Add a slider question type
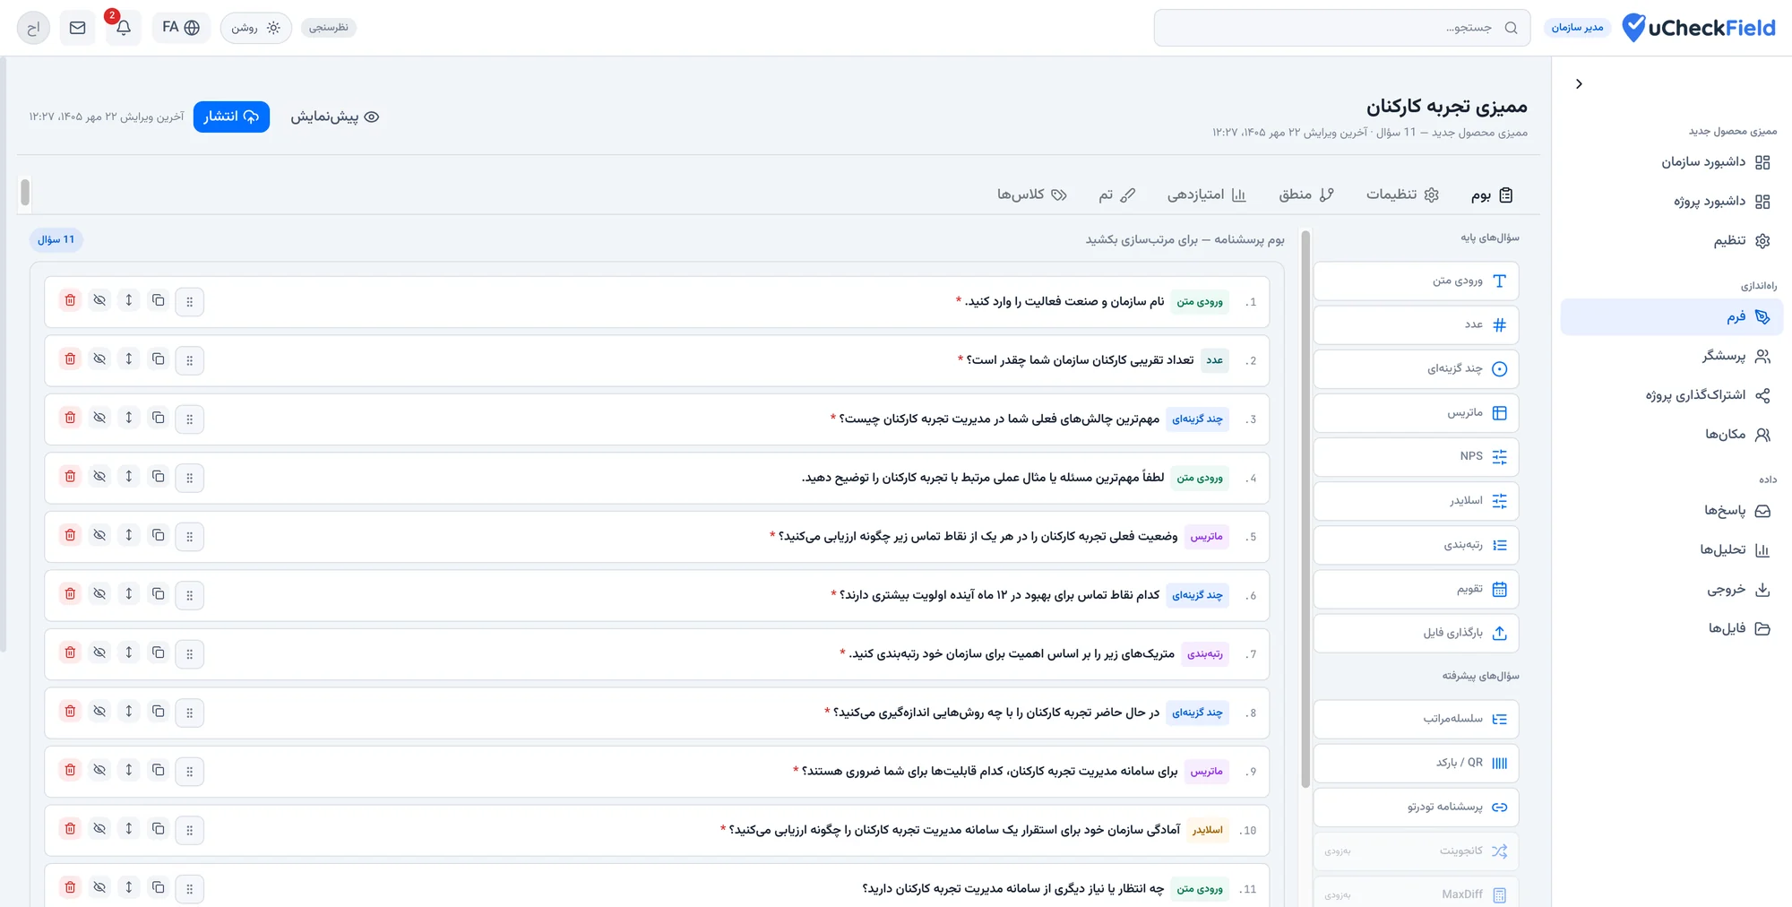1792x907 pixels. coord(1416,501)
